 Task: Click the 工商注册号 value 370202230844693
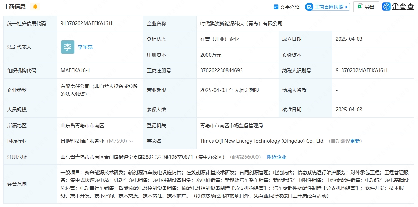(x=221, y=70)
